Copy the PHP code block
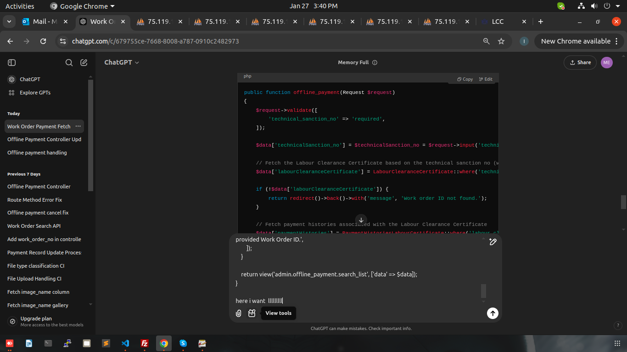The width and height of the screenshot is (627, 352). click(x=465, y=79)
